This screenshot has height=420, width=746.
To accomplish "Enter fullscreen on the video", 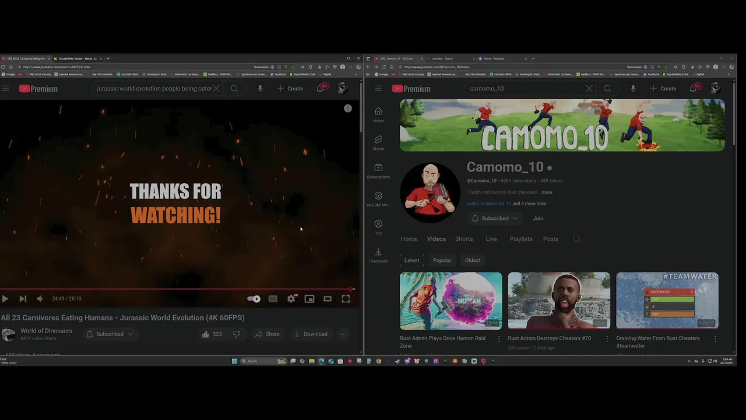I will 346,299.
